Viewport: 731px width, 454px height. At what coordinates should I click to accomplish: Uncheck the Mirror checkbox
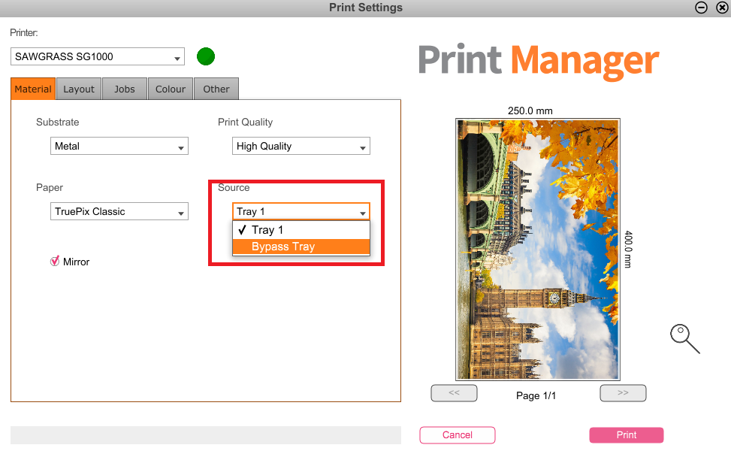[x=53, y=261]
